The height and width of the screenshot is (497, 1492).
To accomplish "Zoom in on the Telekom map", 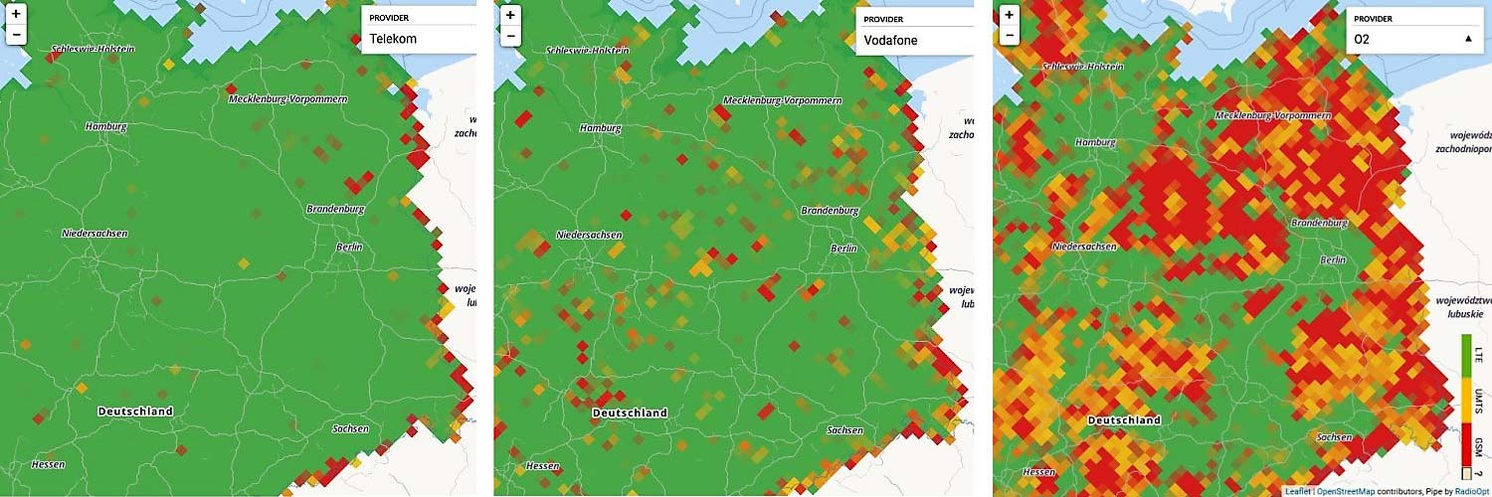I will click(x=16, y=14).
